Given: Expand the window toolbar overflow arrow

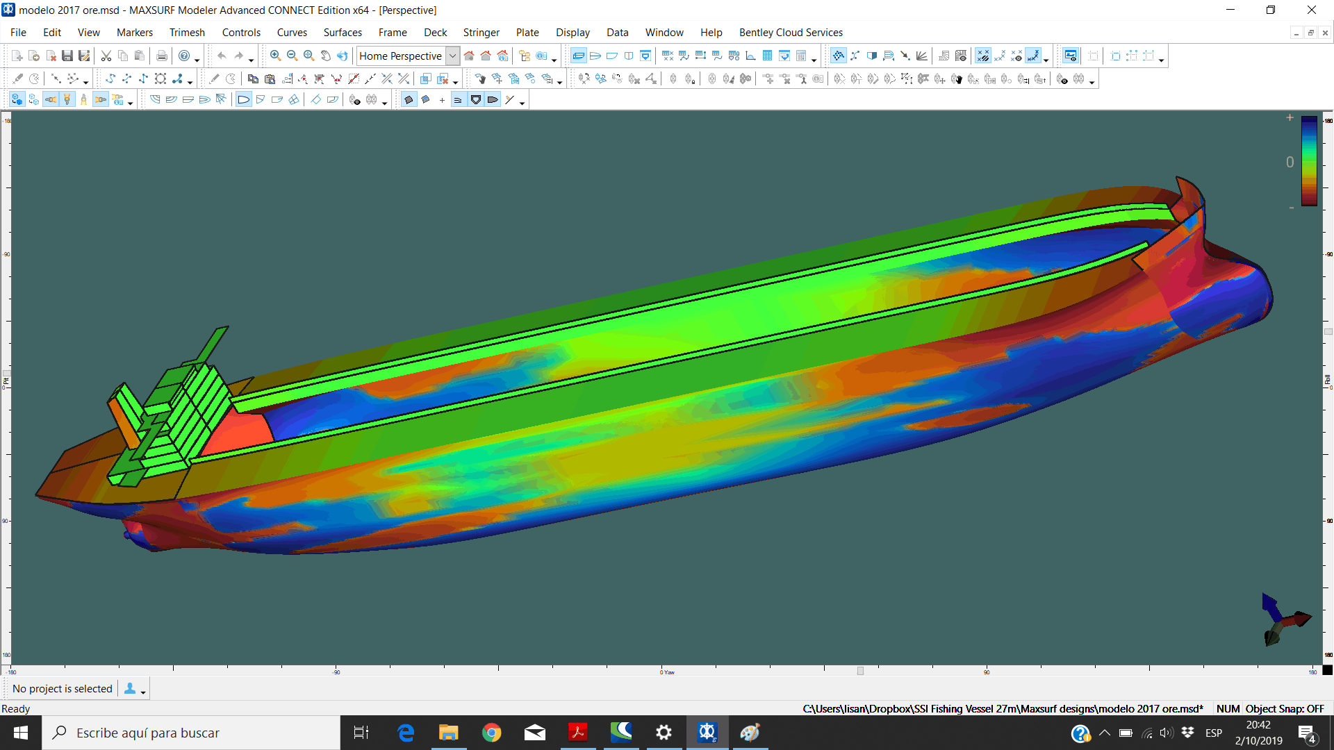Looking at the screenshot, I should coord(814,60).
